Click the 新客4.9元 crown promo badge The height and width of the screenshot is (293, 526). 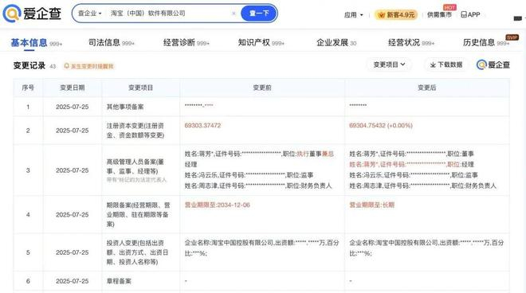[396, 15]
